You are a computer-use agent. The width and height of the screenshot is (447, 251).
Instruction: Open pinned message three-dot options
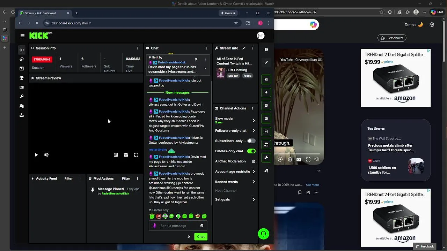pyautogui.click(x=205, y=60)
